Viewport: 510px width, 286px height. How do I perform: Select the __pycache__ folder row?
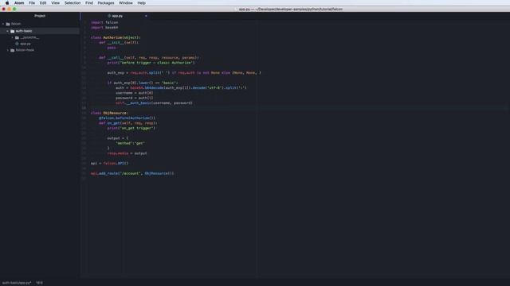(x=40, y=37)
